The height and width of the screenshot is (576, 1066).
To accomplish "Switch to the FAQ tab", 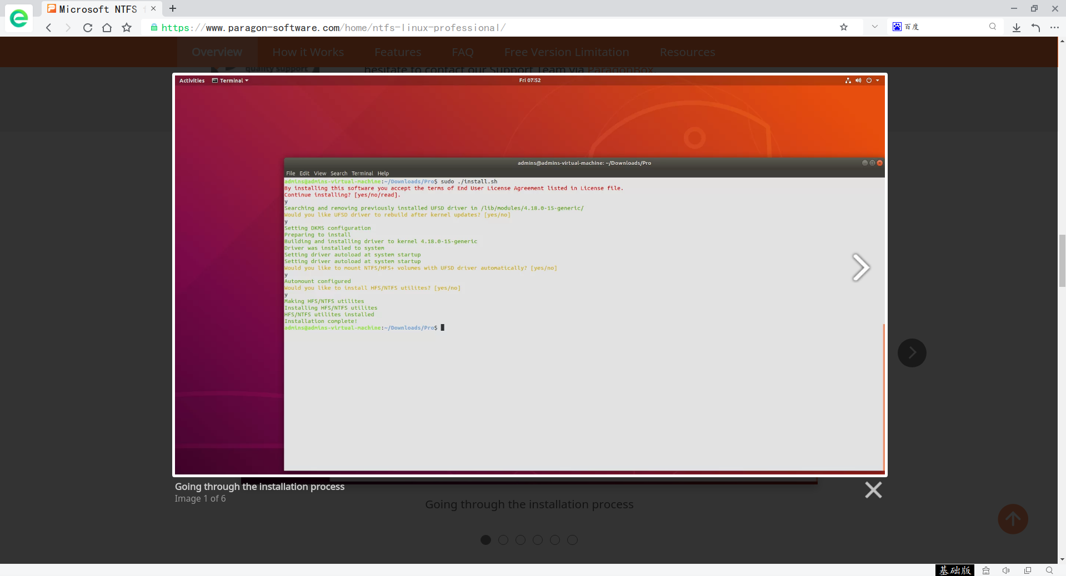I will tap(463, 52).
